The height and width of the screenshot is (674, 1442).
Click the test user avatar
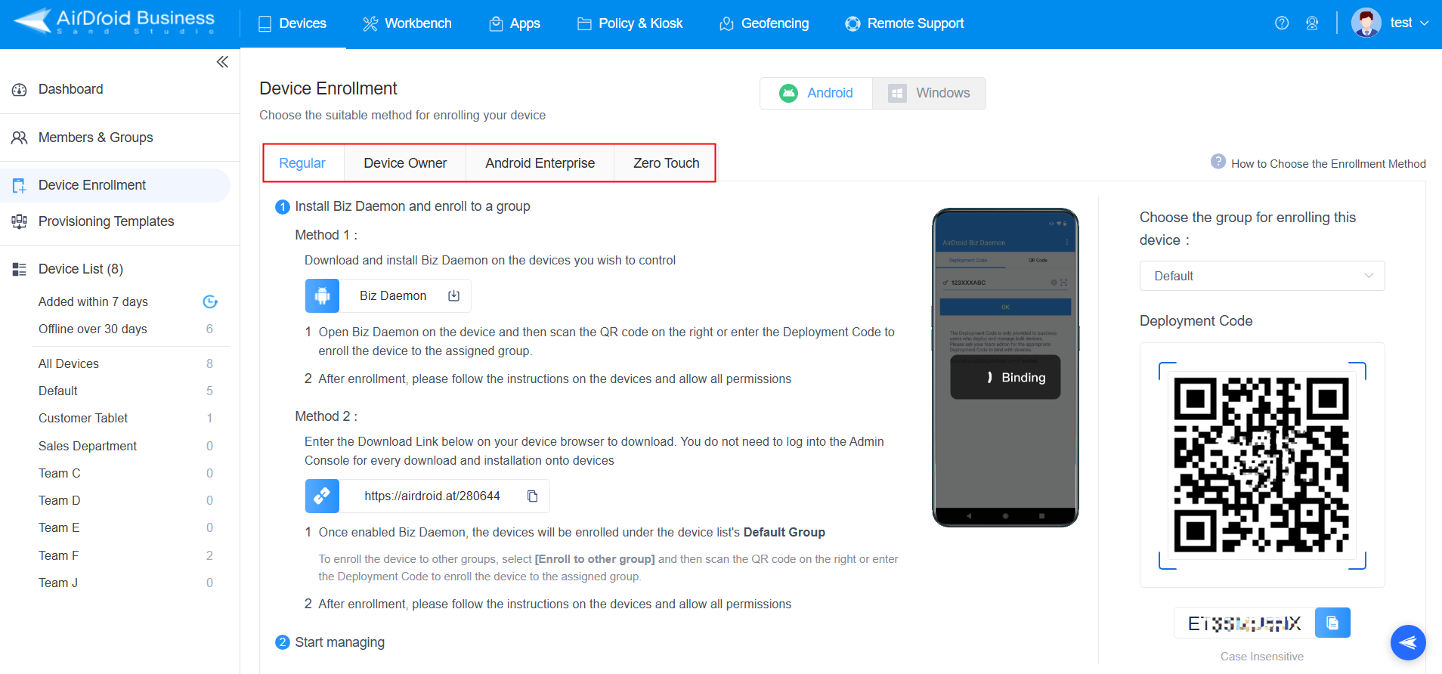coord(1366,23)
